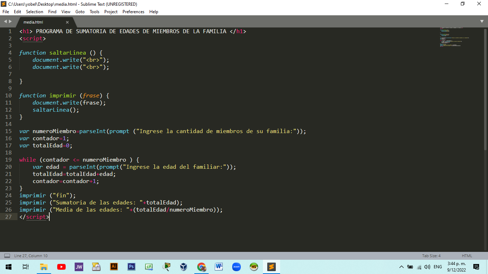
Task: Click the variable numeroMiembro on line 15
Action: tap(54, 131)
